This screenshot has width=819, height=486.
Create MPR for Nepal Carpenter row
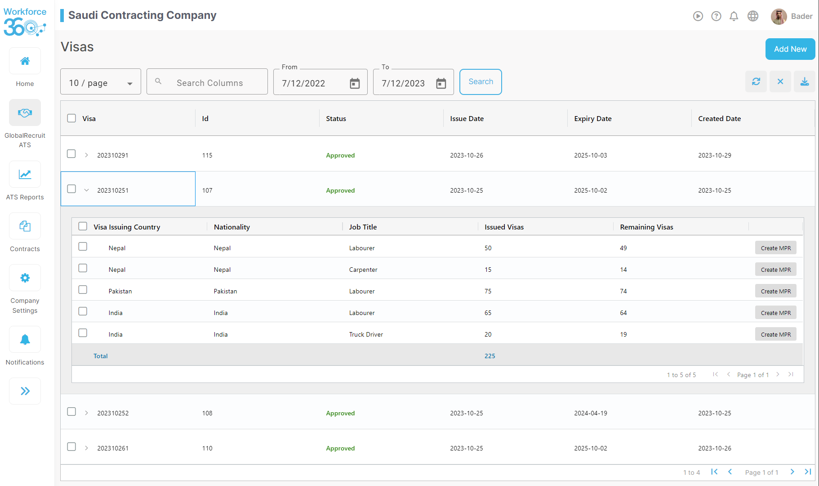click(775, 270)
